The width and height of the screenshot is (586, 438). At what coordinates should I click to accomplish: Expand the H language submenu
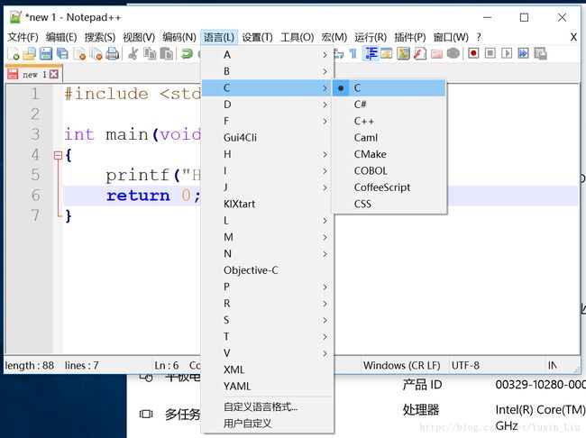coord(267,154)
